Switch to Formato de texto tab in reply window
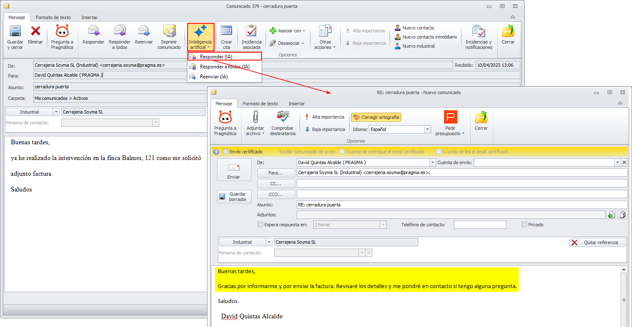 point(260,104)
